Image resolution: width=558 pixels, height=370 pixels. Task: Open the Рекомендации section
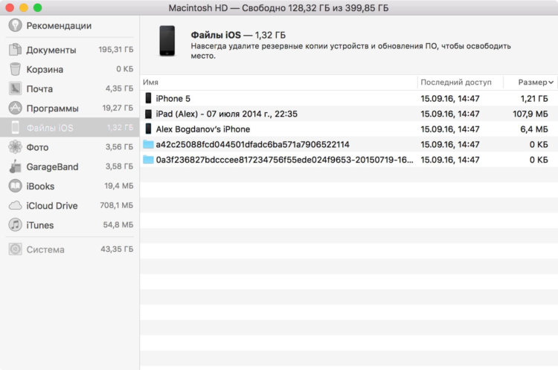[59, 25]
